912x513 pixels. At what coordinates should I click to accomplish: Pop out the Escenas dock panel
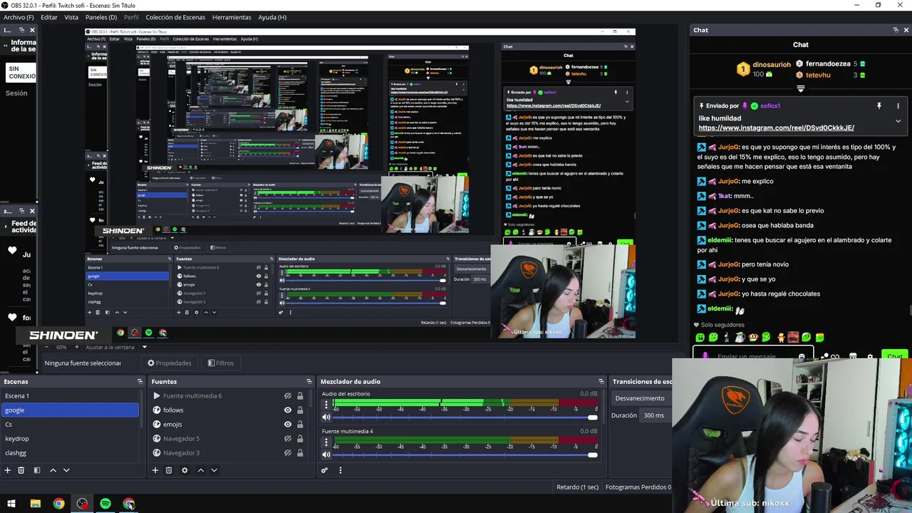(x=140, y=382)
